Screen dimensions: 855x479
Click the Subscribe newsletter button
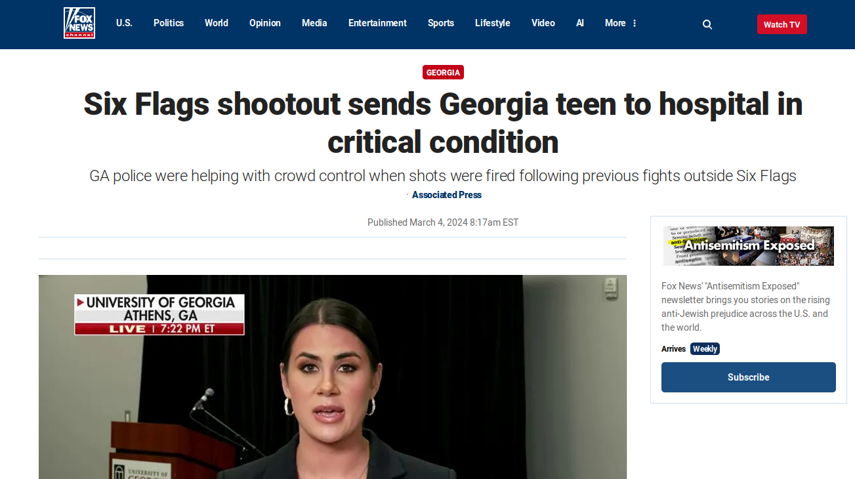749,377
